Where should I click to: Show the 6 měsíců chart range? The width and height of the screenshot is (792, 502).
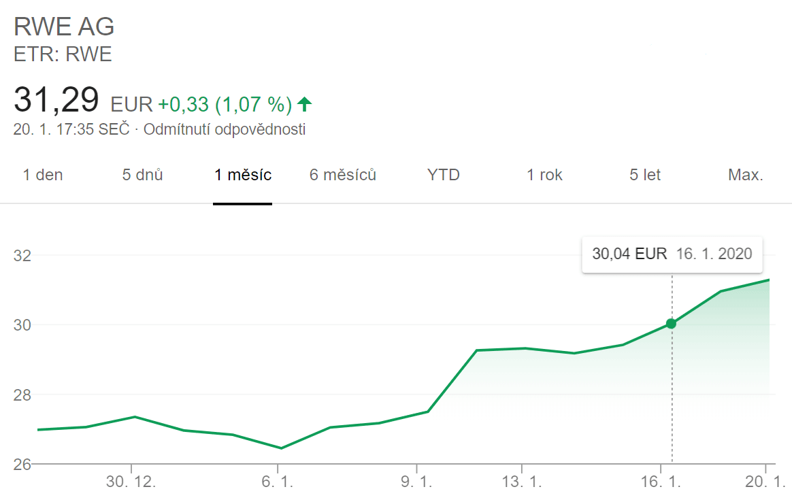[x=343, y=175]
